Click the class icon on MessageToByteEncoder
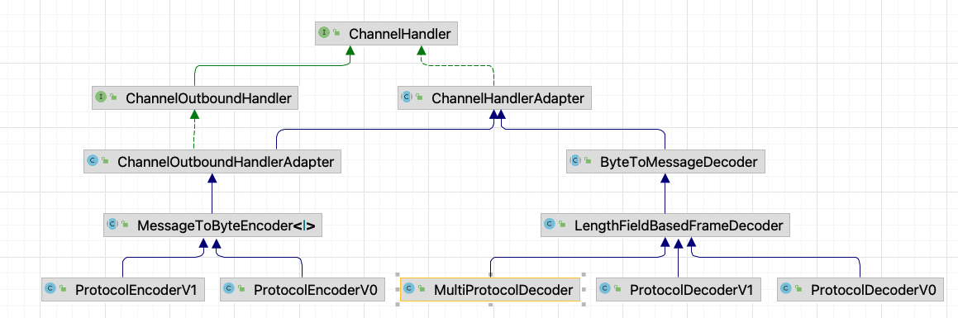958x318 pixels. tap(113, 225)
